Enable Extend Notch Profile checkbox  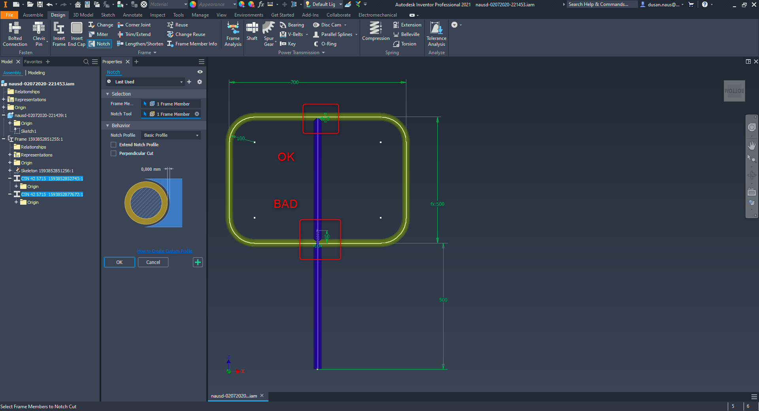point(113,145)
